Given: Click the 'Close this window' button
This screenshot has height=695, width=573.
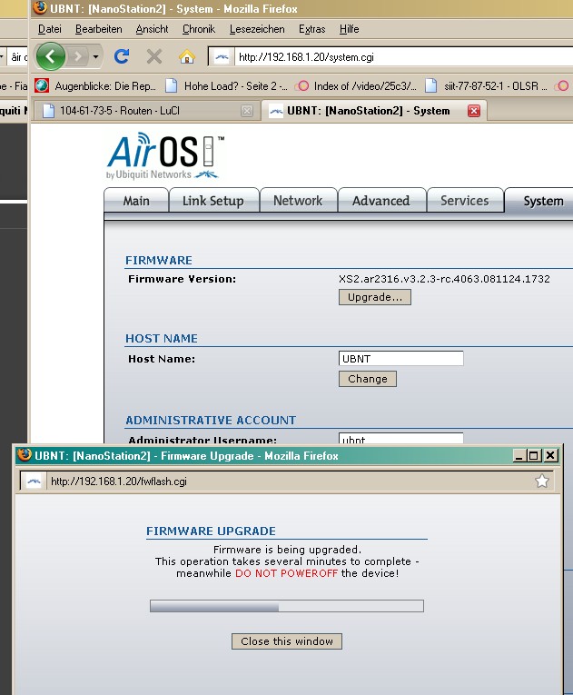Looking at the screenshot, I should coord(287,641).
